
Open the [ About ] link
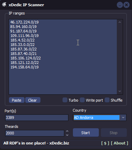click(x=120, y=143)
